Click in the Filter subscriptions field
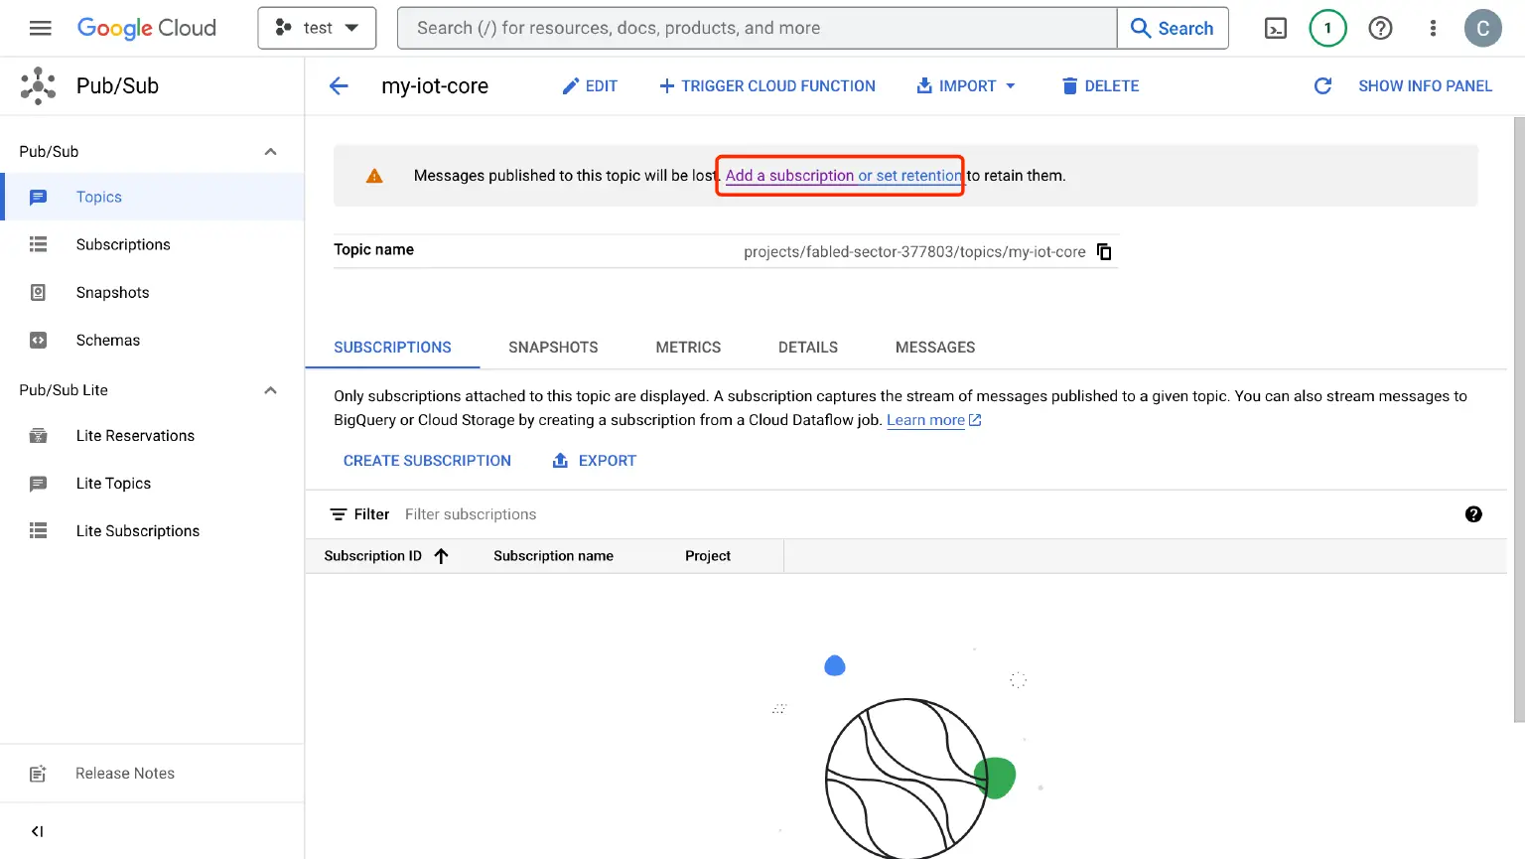 tap(596, 514)
